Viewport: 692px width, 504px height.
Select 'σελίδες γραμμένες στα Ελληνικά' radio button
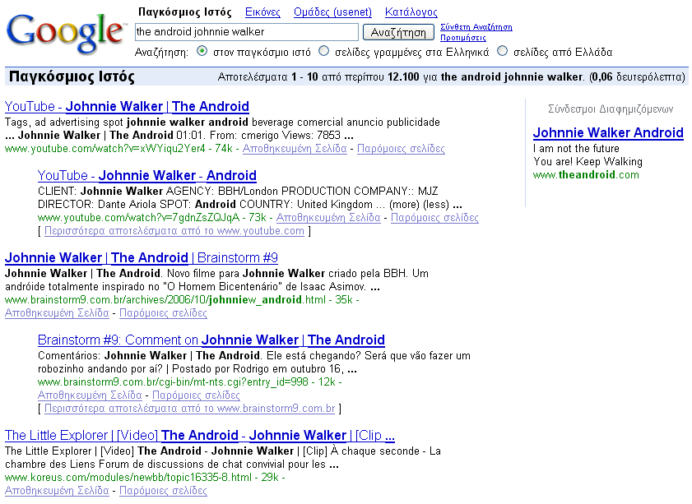click(x=323, y=51)
